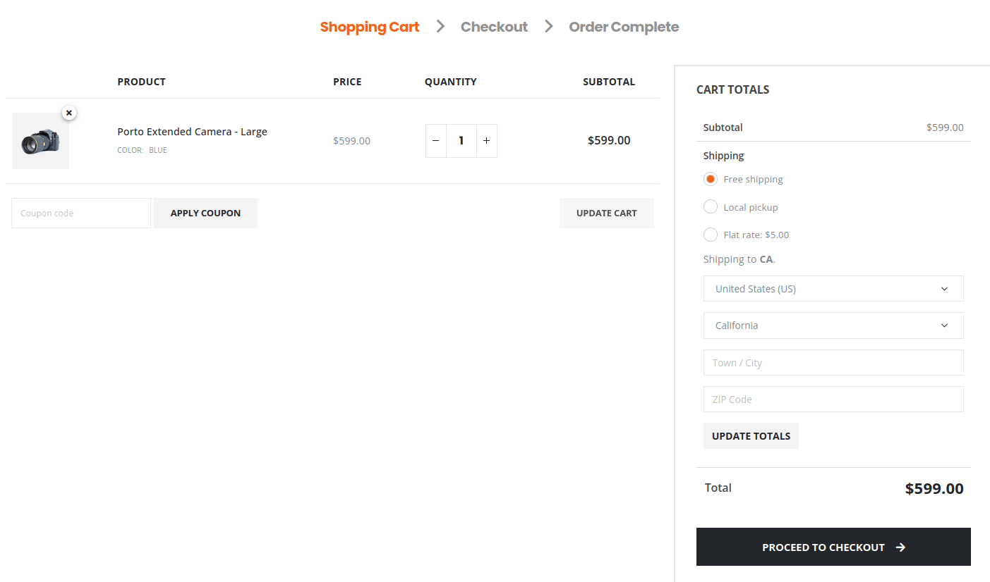Screen dimensions: 990x582
Task: Click the chevron between Shopping Cart and Checkout
Action: pos(440,26)
